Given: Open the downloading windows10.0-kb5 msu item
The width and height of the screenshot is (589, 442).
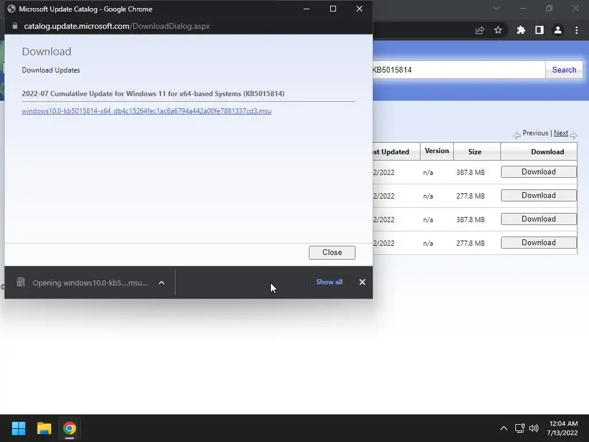Looking at the screenshot, I should coord(90,283).
